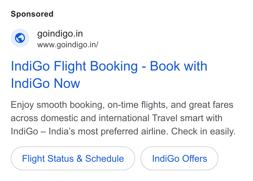Open the IndiGo Flight Booking headline link
253x181 pixels.
point(109,75)
